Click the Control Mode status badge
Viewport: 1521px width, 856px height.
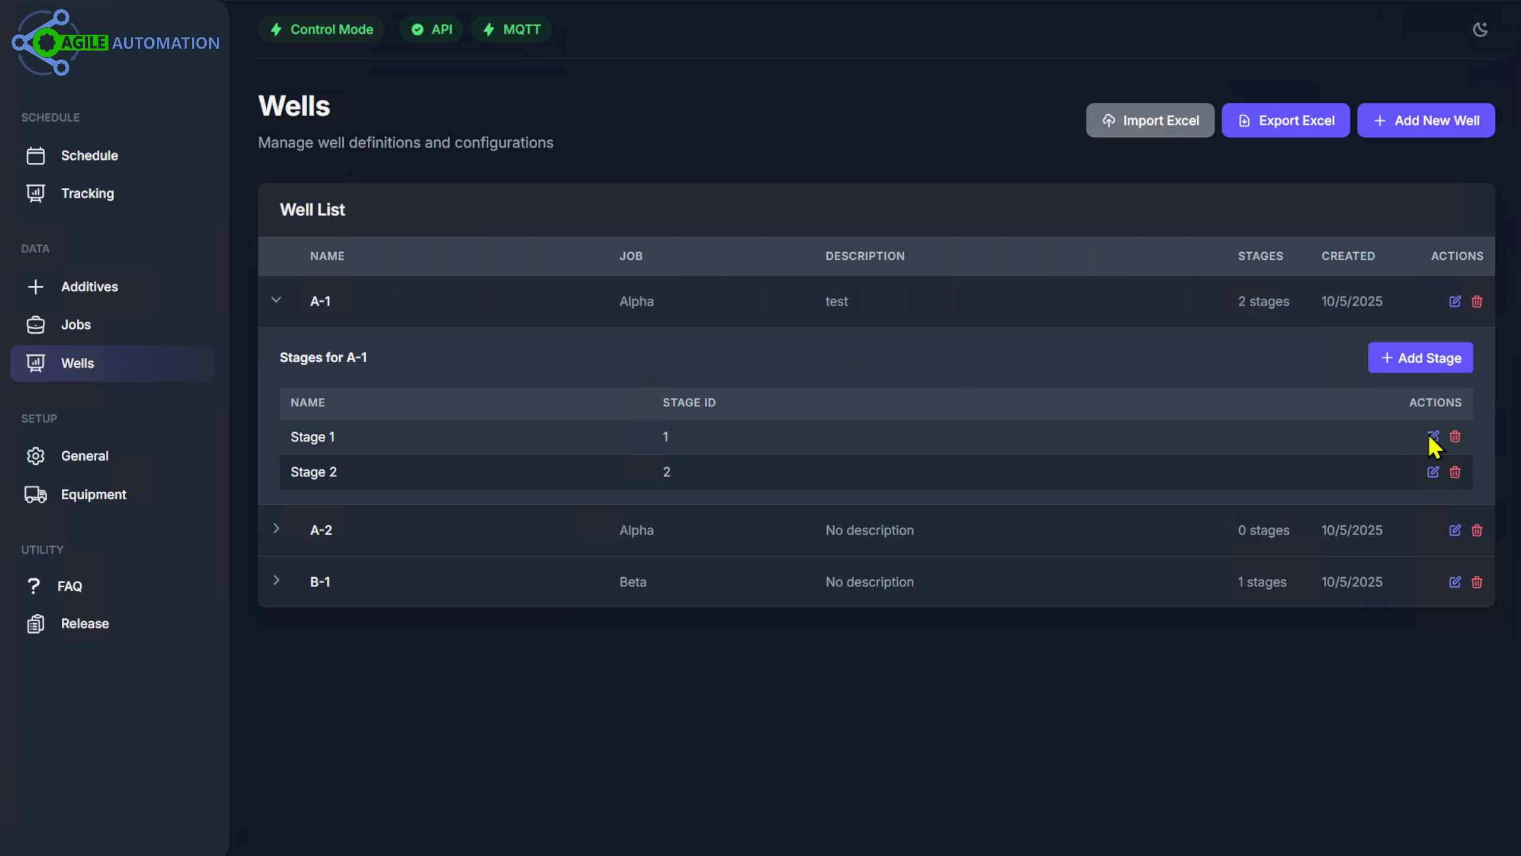[321, 30]
